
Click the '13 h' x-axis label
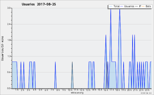pos(88,90)
